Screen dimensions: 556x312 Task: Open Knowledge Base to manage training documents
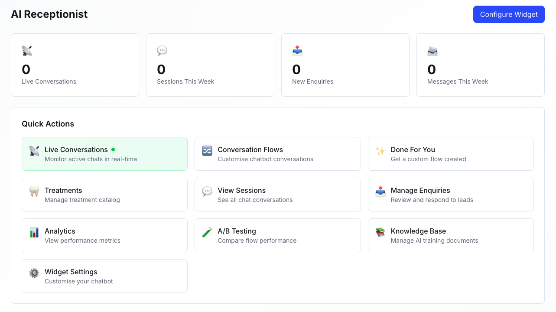(451, 235)
